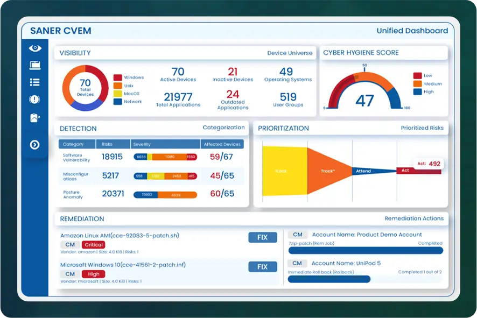
Task: Click the Critical tag on Amazon patch
Action: pos(94,245)
